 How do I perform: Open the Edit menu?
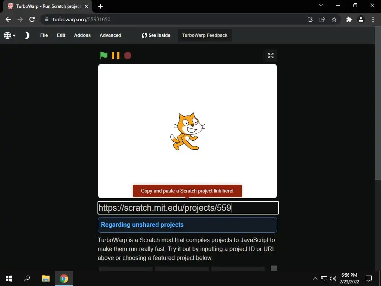(61, 35)
